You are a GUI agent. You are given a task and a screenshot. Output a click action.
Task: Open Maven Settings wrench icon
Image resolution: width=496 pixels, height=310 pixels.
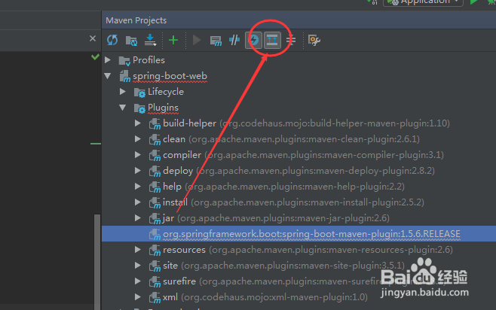point(314,40)
